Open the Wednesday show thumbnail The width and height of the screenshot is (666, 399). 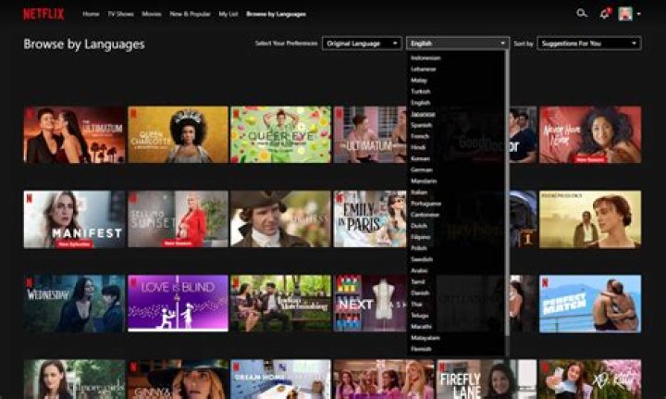[x=74, y=304]
